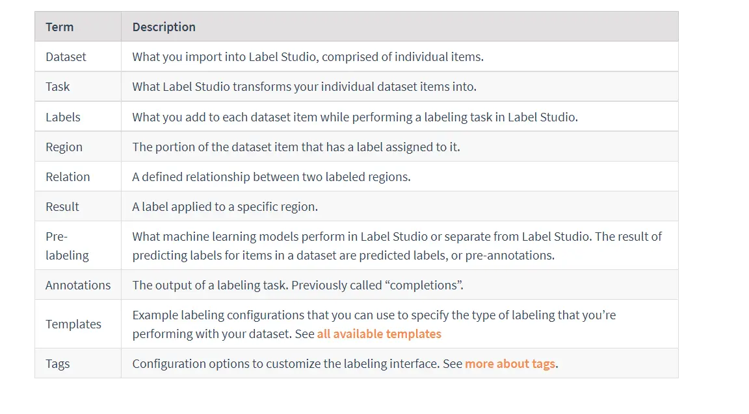Open the all available templates link

[379, 334]
